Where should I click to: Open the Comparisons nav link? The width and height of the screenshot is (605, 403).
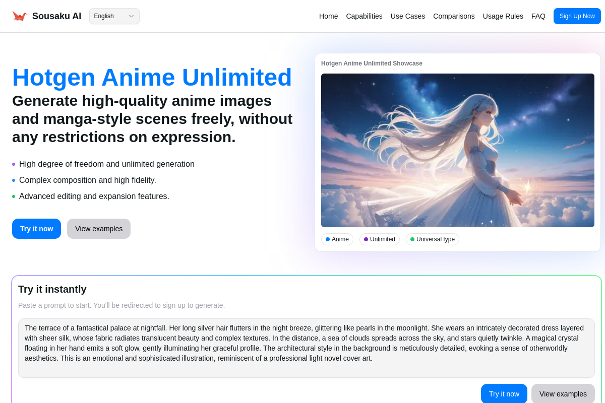(454, 16)
